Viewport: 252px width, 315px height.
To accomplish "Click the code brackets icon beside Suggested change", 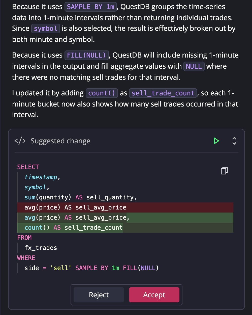I will coord(20,141).
